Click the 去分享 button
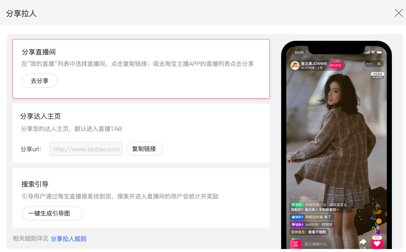Viewport: 406px width, 252px height. [x=39, y=81]
